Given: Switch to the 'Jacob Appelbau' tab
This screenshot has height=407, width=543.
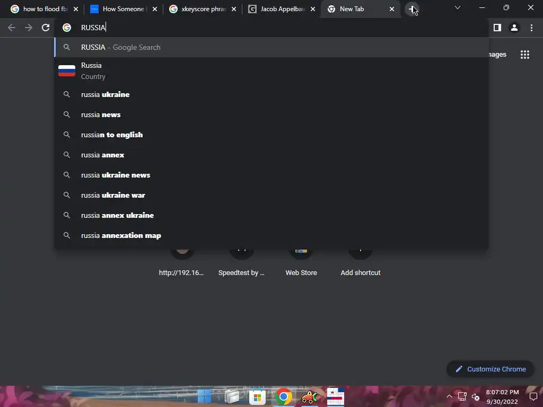Looking at the screenshot, I should tap(281, 9).
